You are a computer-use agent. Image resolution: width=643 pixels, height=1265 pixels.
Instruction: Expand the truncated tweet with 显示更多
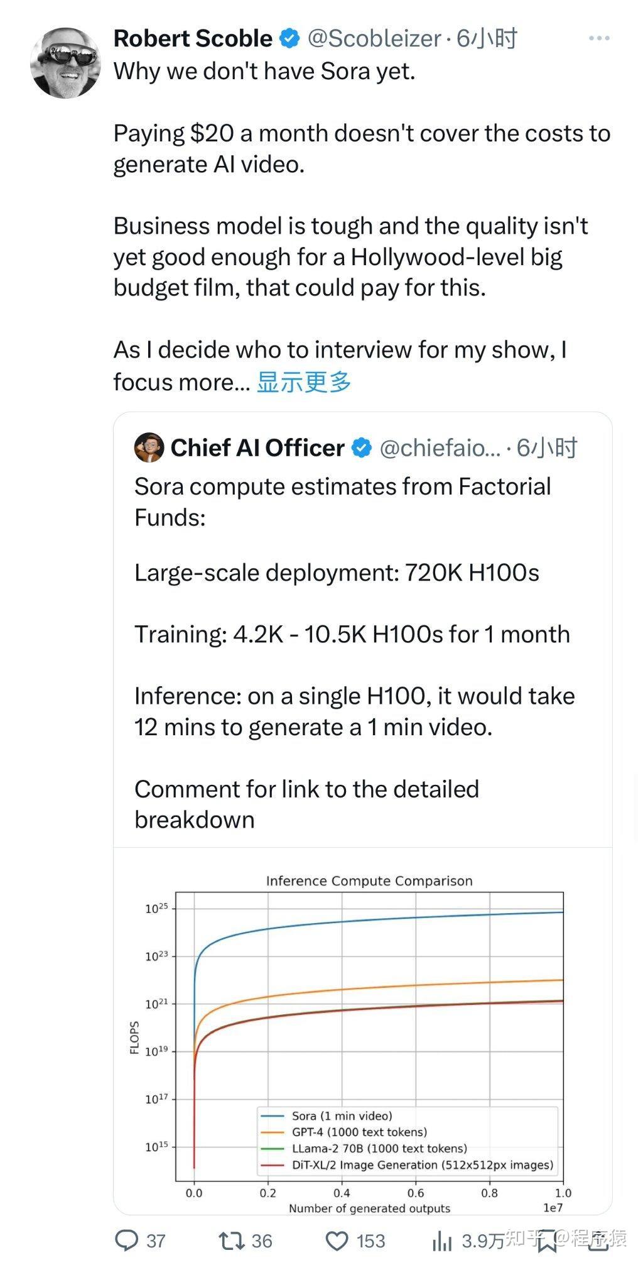(306, 380)
